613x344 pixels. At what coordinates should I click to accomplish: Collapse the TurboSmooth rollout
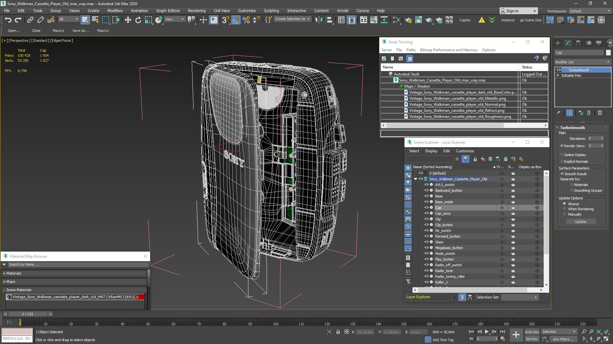click(557, 128)
